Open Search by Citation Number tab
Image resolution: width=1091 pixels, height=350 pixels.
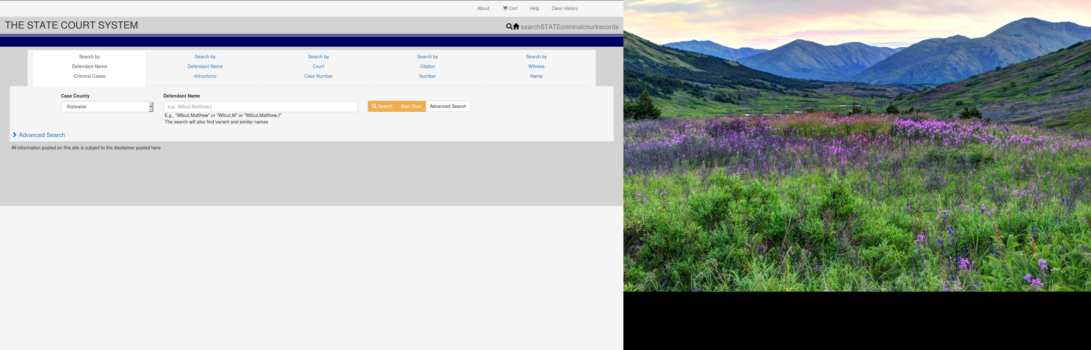[427, 67]
